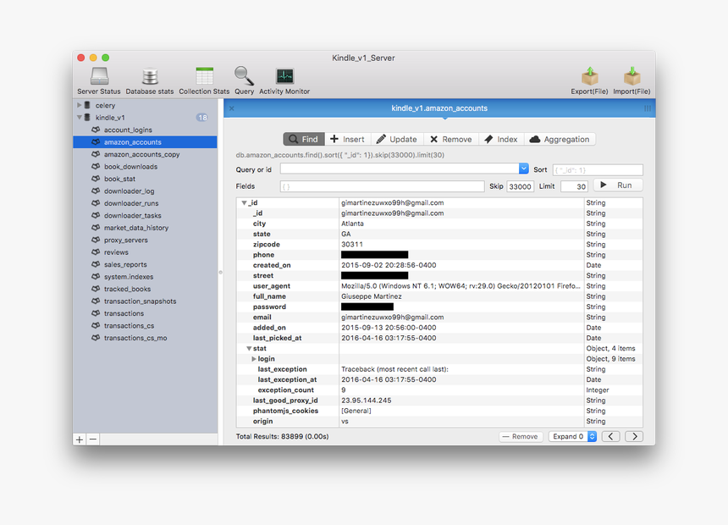728x525 pixels.
Task: Click into the Sort field
Action: pos(598,170)
